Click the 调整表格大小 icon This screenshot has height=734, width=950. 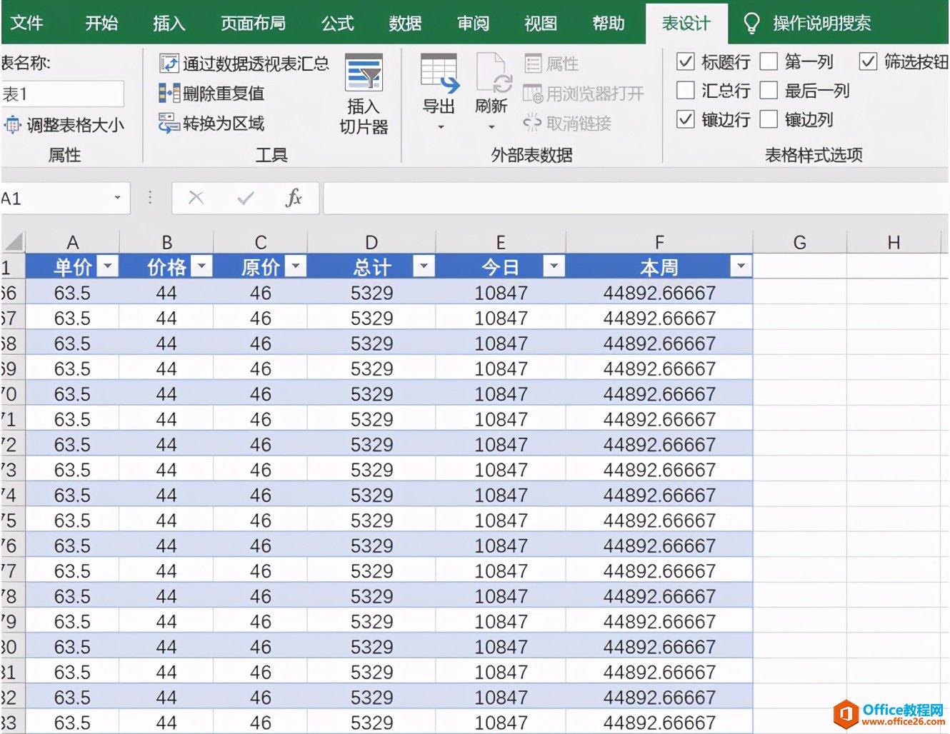click(x=13, y=126)
